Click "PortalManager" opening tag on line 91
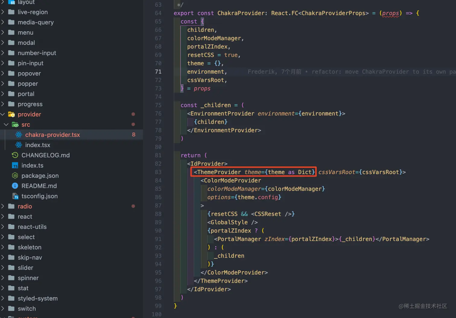The width and height of the screenshot is (456, 318). coord(239,239)
